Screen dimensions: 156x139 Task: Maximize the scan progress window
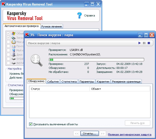146,35
